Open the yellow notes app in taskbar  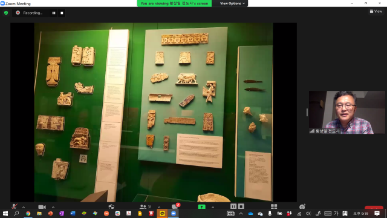pos(140,213)
